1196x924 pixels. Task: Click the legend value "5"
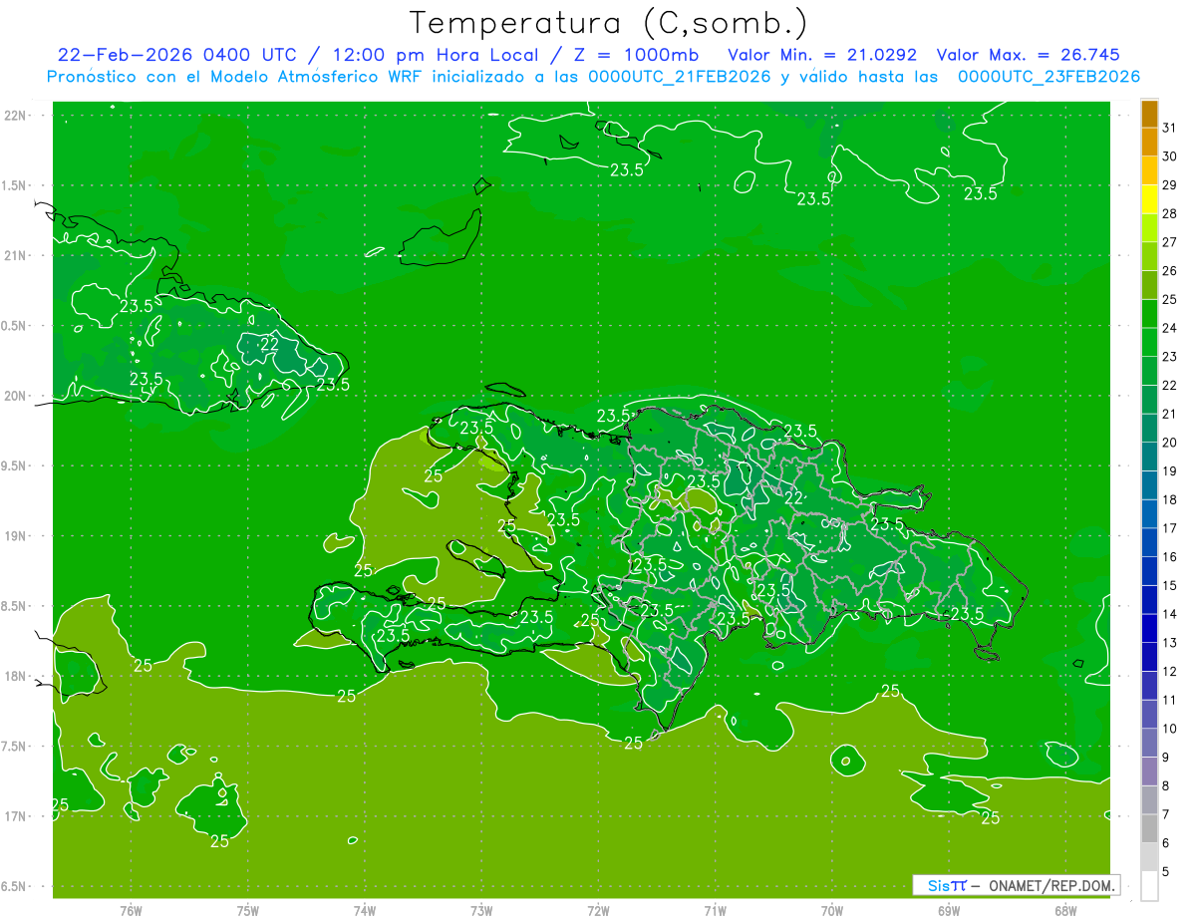tap(1167, 872)
